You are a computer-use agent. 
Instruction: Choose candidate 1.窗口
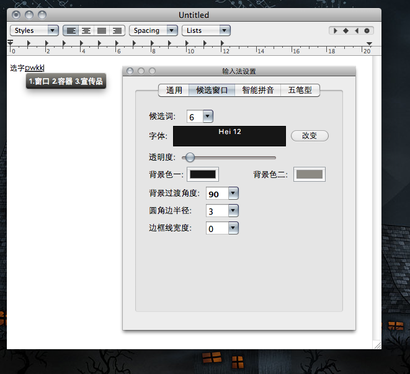pos(39,81)
